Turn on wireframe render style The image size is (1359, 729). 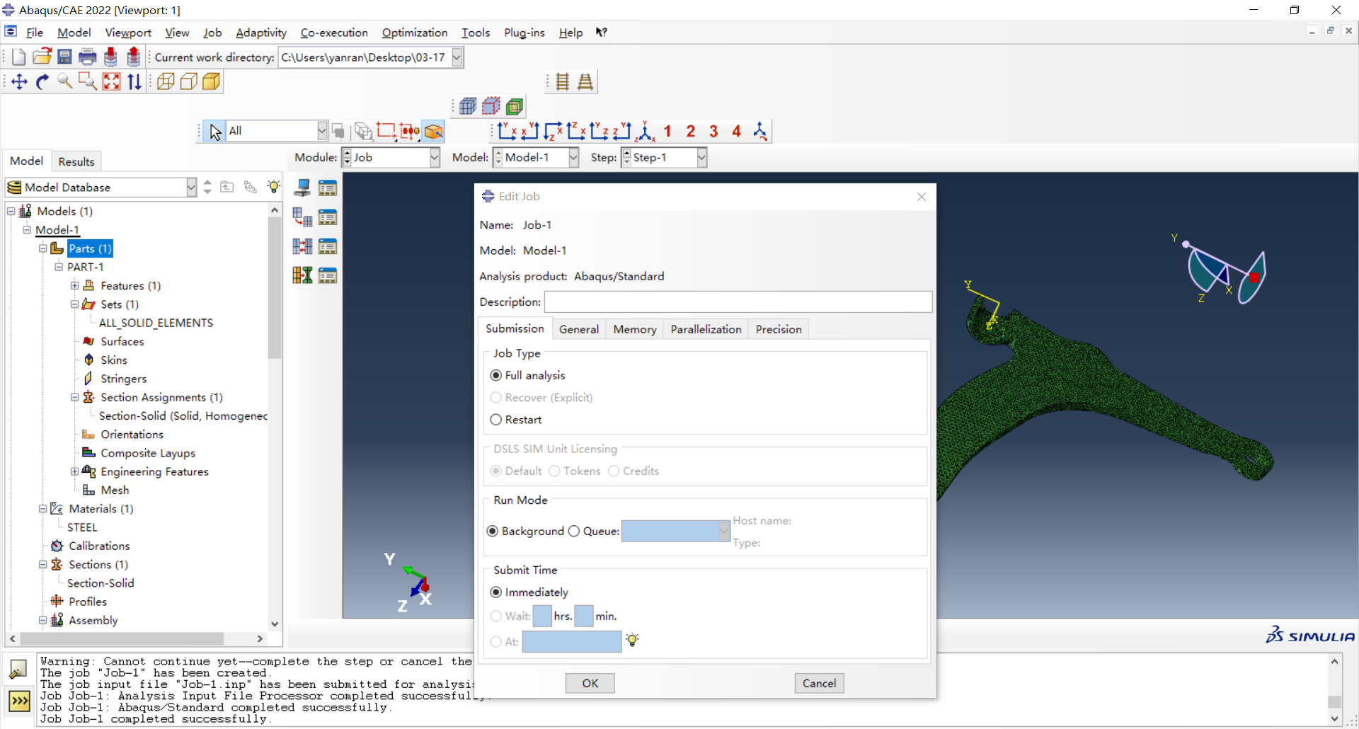166,82
